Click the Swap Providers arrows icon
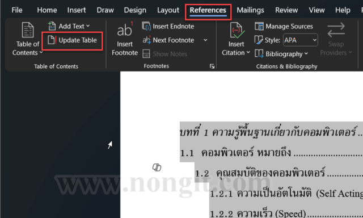The image size is (363, 218). [336, 30]
